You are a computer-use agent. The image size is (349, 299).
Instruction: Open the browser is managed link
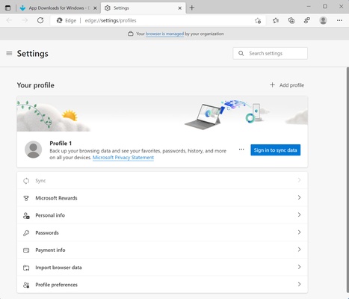tap(164, 34)
